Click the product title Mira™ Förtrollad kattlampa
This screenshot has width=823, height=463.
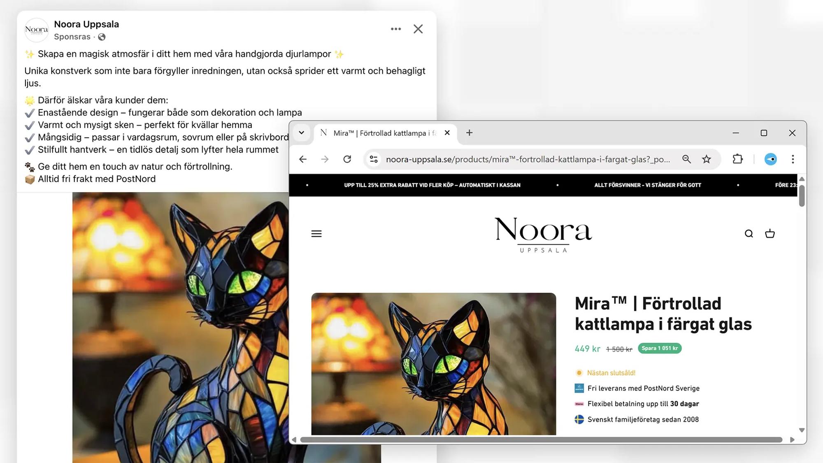(663, 314)
